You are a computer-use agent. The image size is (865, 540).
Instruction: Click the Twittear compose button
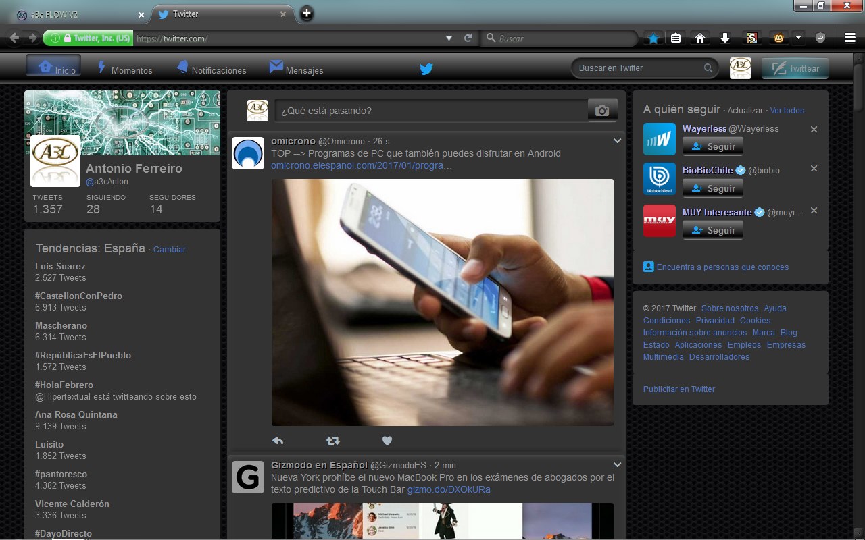(x=795, y=68)
